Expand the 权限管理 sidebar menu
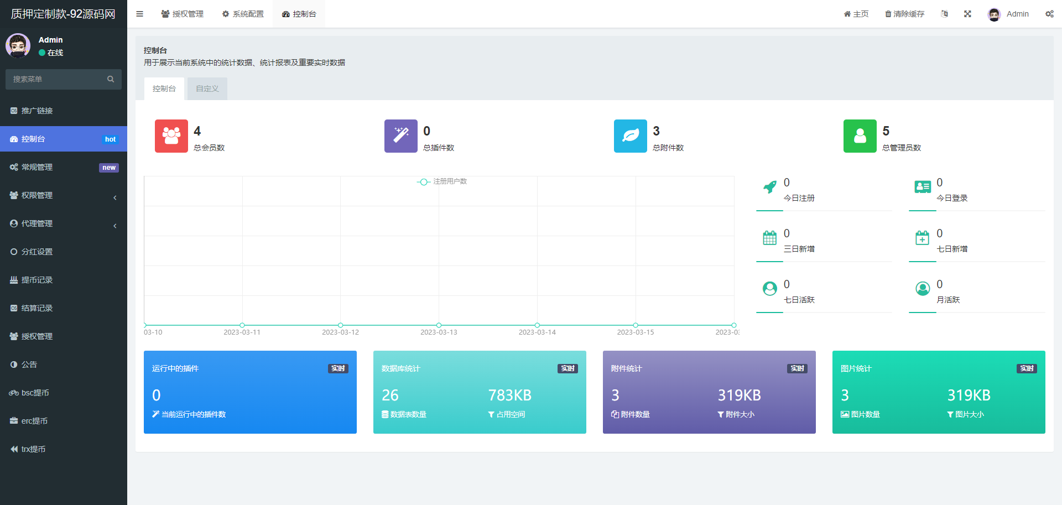The width and height of the screenshot is (1062, 505). coord(63,195)
